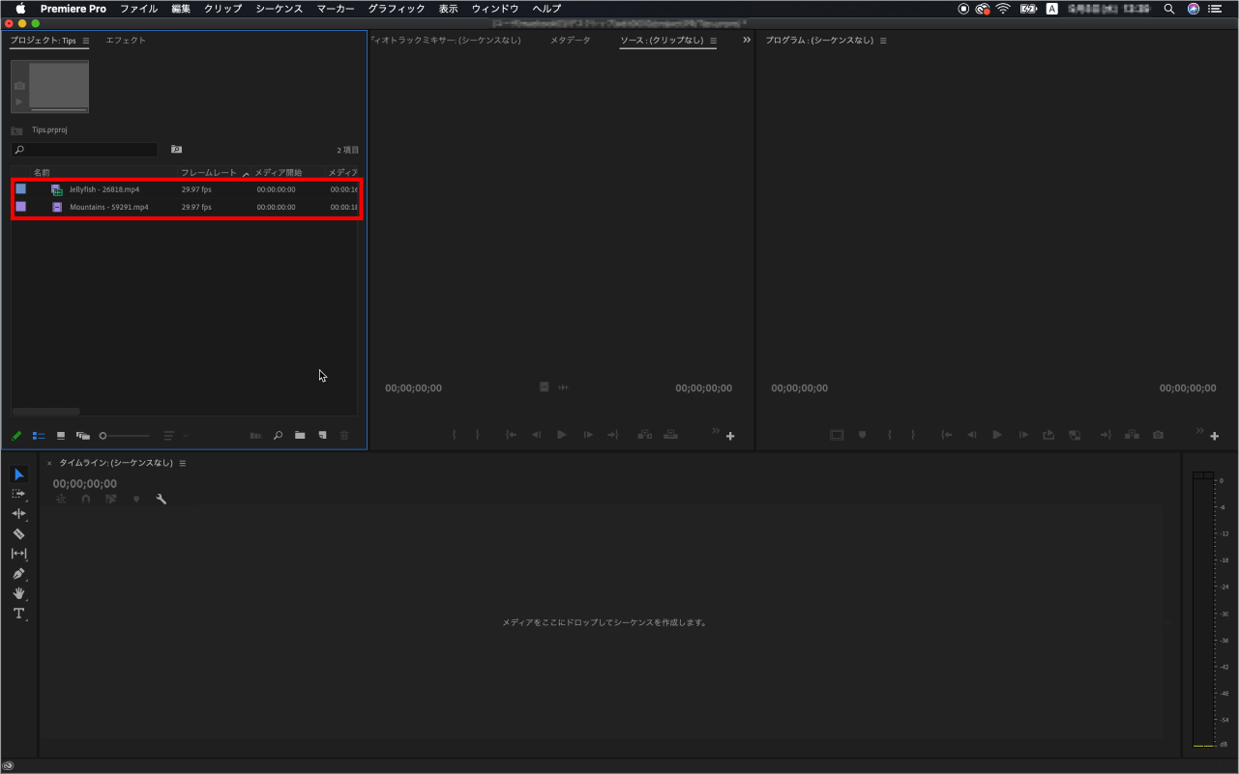Open the Project panel hamburger menu
This screenshot has width=1239, height=774.
click(86, 41)
